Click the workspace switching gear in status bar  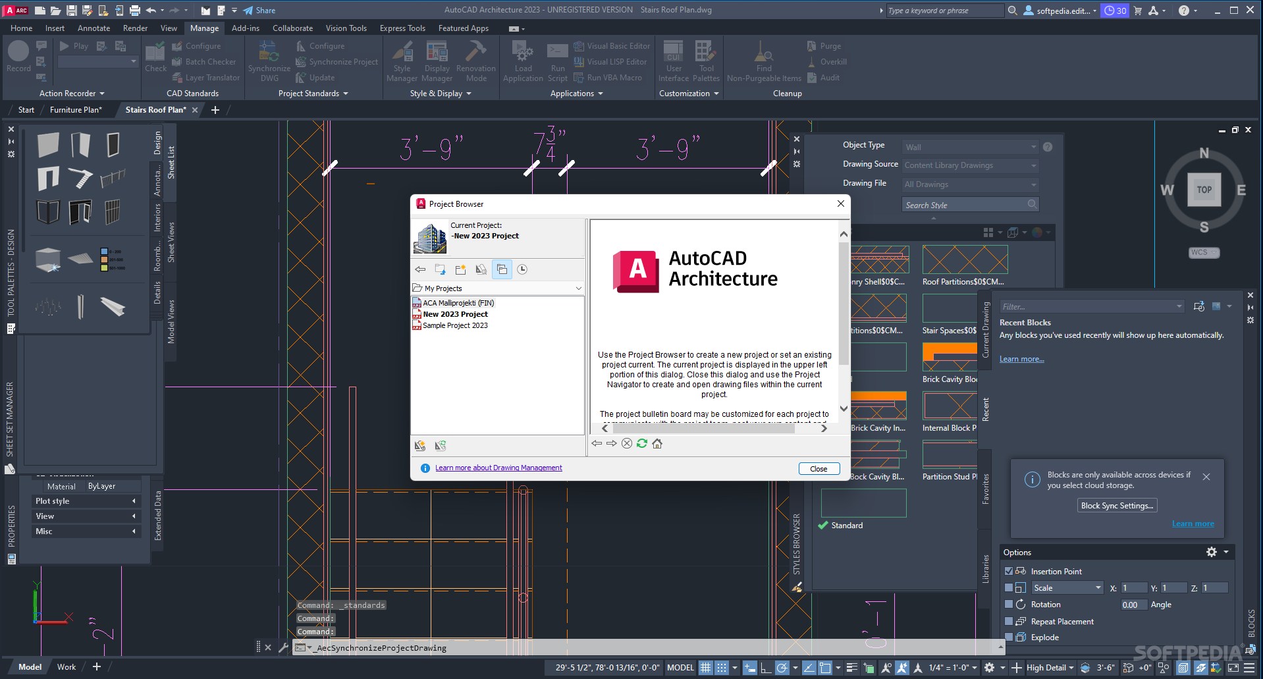click(x=989, y=667)
